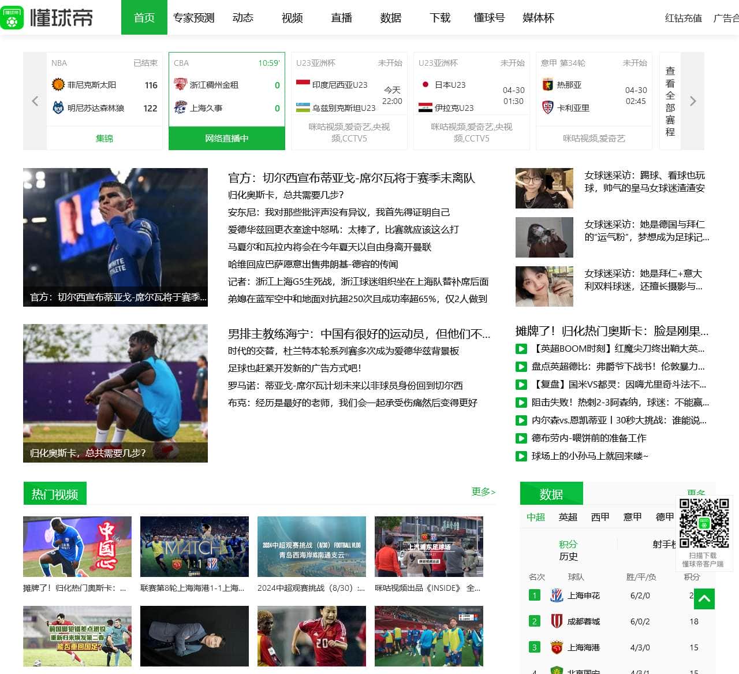Click play icon beside 德布劳内-喂饼前的准备工作

(x=521, y=438)
